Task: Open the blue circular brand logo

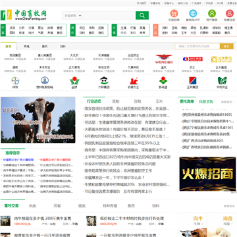Action: tap(45, 80)
